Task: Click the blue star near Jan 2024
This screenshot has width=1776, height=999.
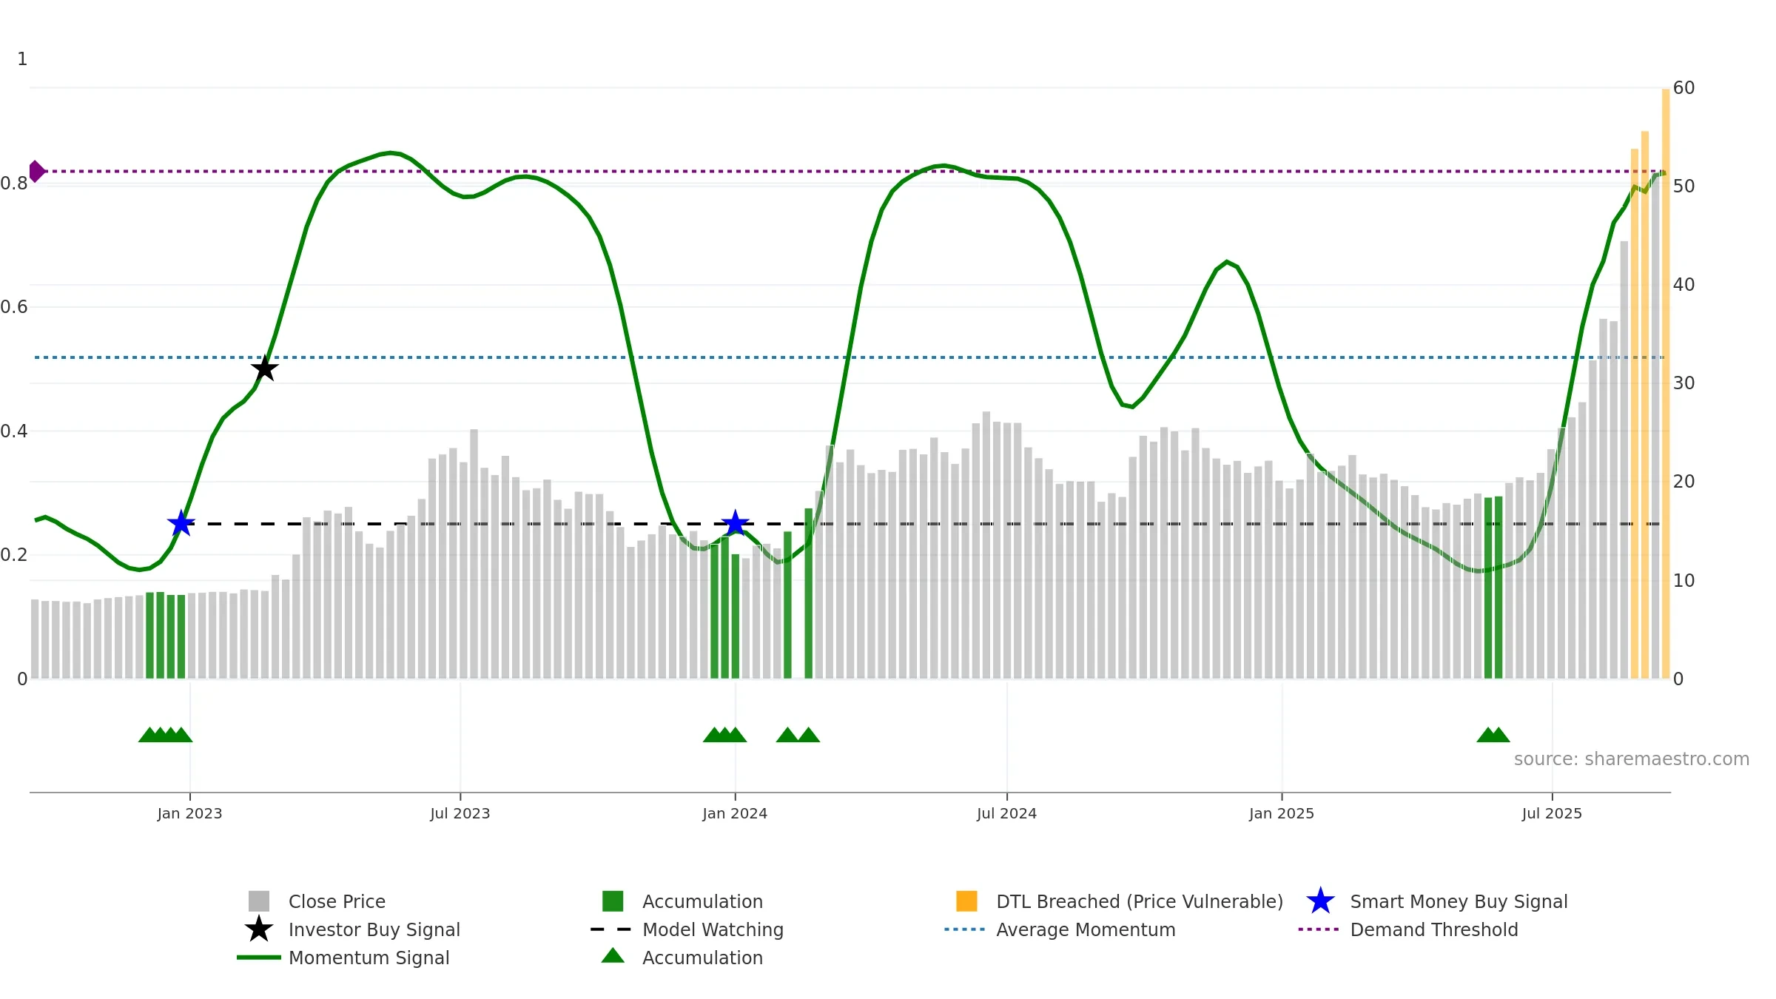Action: point(735,523)
